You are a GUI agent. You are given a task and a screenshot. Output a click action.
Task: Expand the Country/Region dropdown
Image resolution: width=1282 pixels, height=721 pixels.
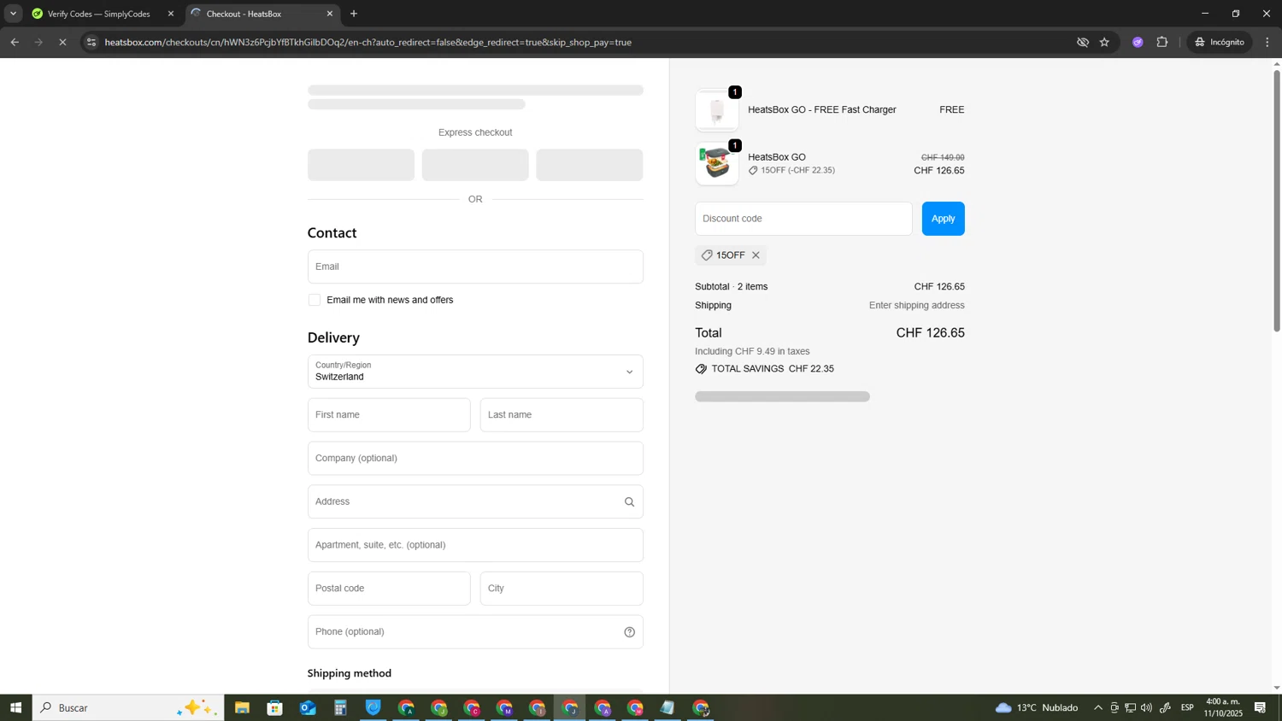(475, 372)
